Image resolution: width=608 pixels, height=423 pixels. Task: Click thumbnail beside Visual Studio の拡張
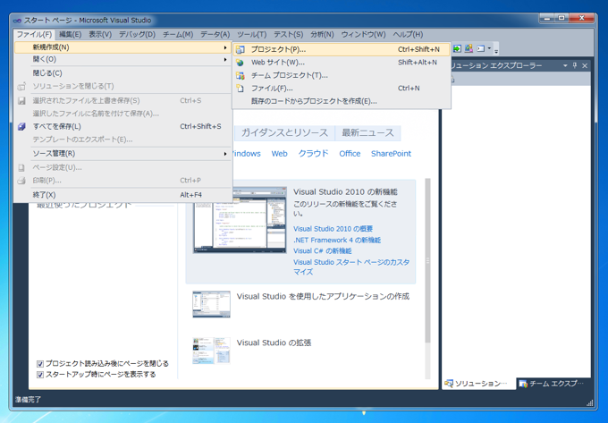pos(211,351)
